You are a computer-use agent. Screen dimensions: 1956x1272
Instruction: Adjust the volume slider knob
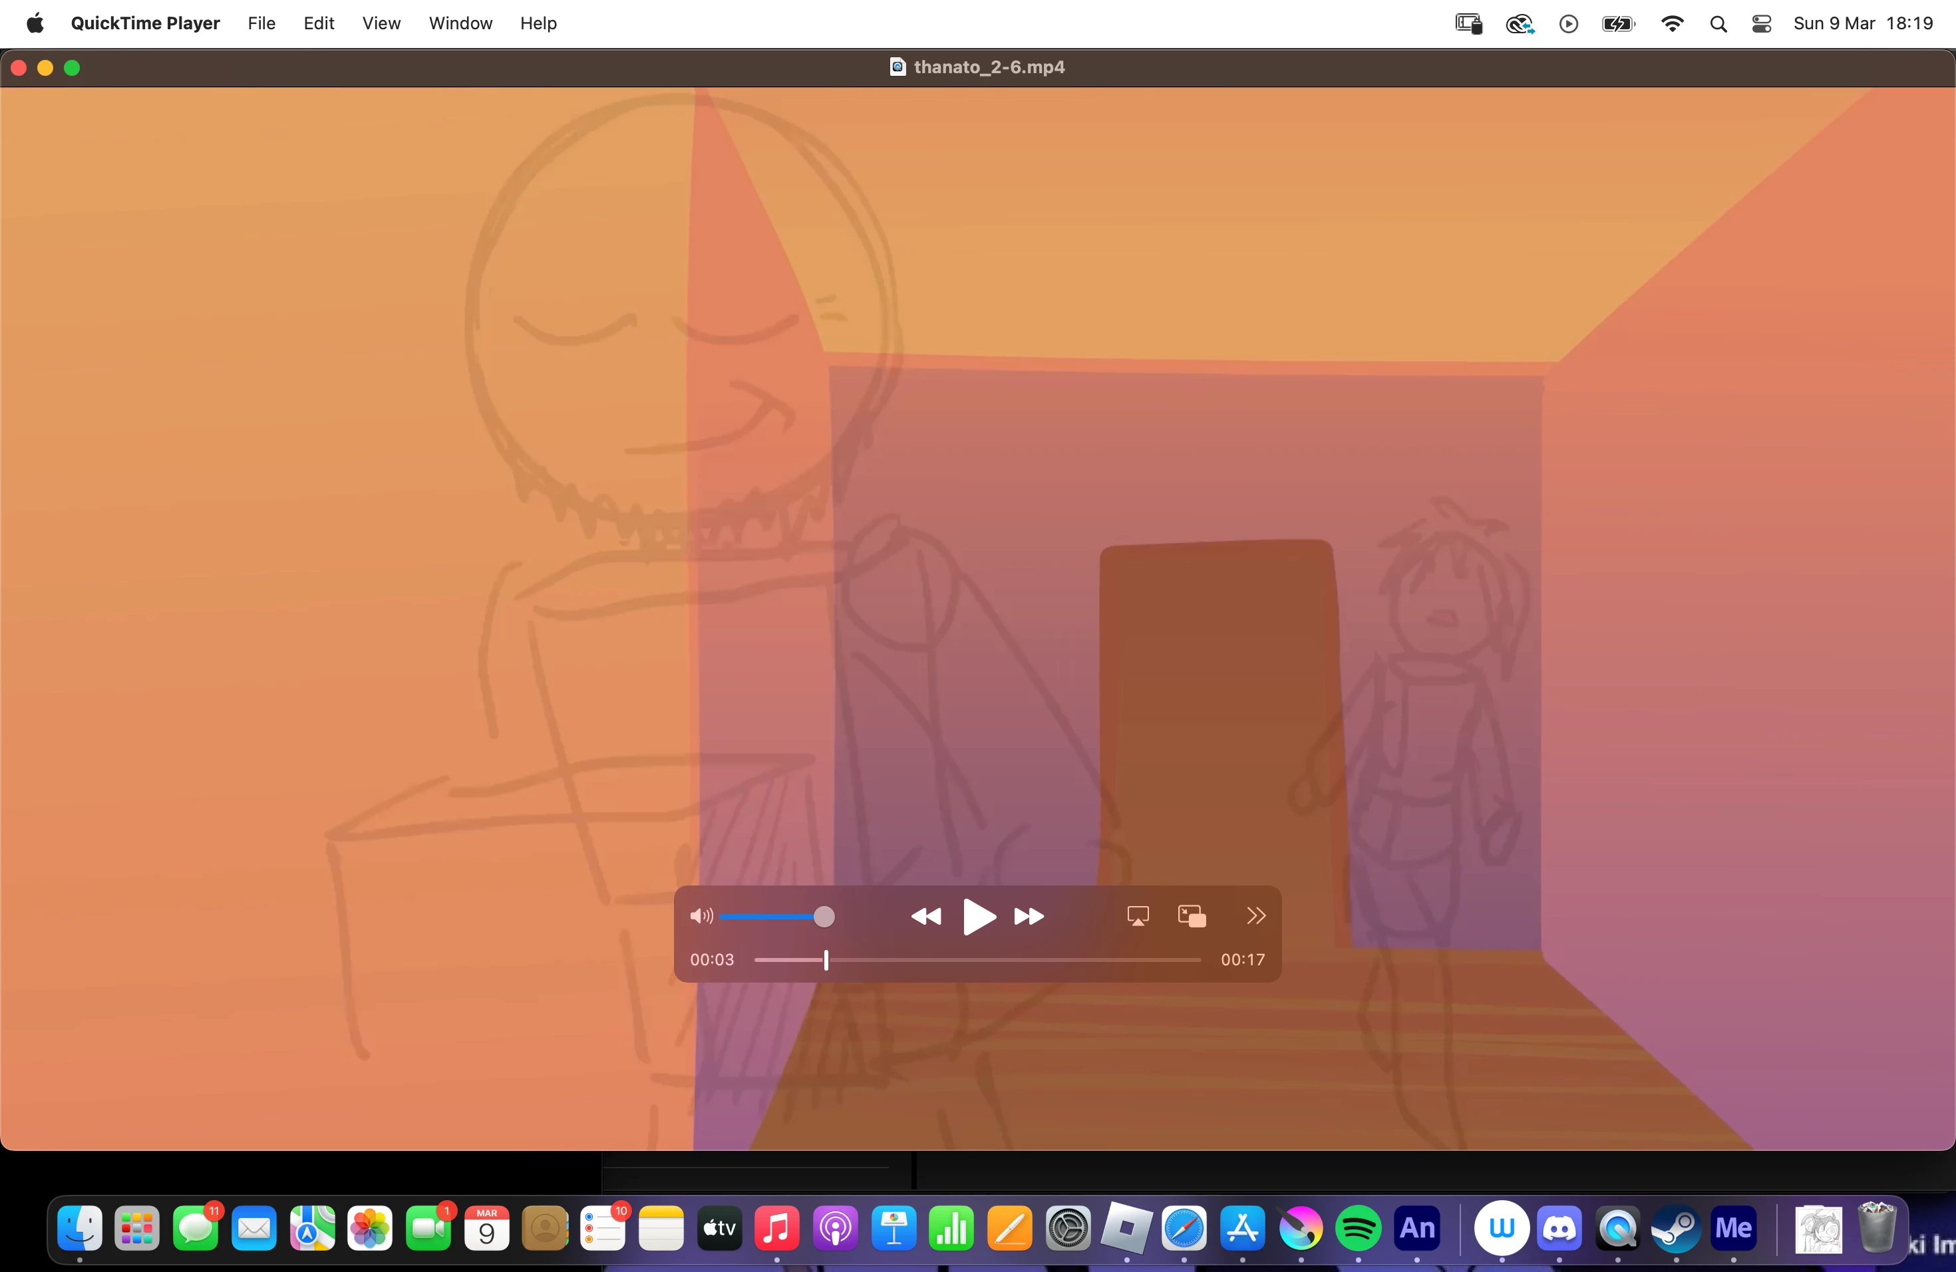(824, 916)
